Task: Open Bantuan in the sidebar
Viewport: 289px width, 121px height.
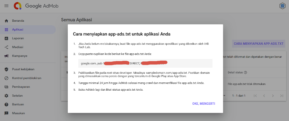Action: [x=28, y=104]
